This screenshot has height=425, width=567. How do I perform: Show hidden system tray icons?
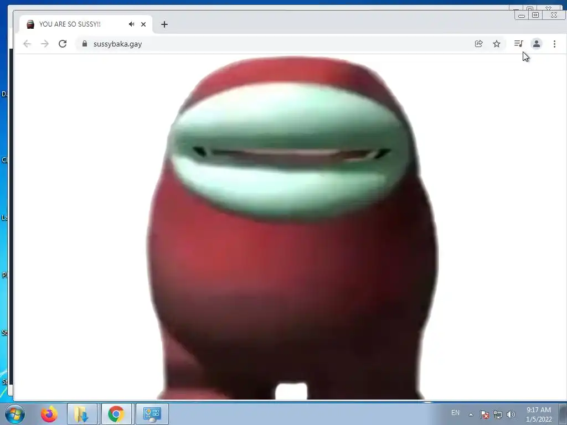(471, 414)
